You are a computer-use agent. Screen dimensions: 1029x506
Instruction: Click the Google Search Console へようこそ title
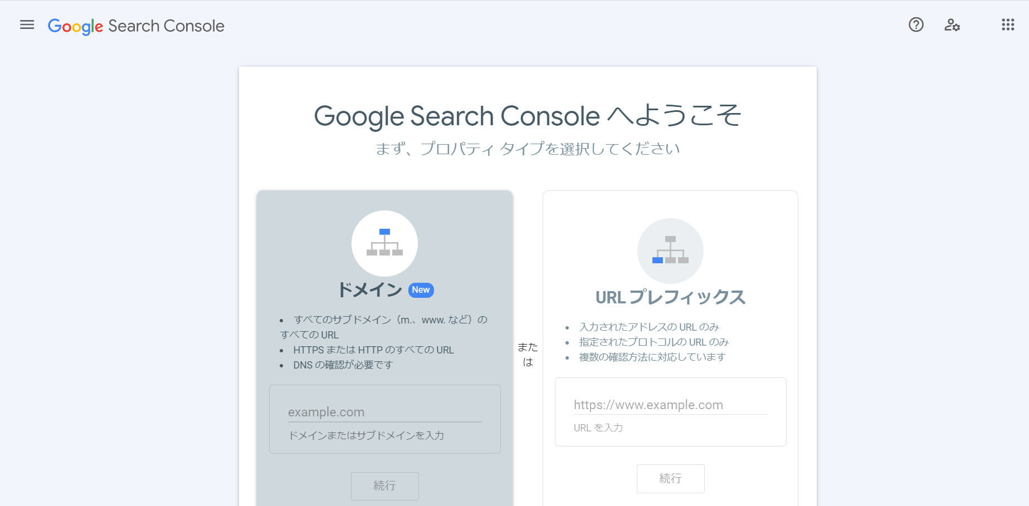point(528,116)
